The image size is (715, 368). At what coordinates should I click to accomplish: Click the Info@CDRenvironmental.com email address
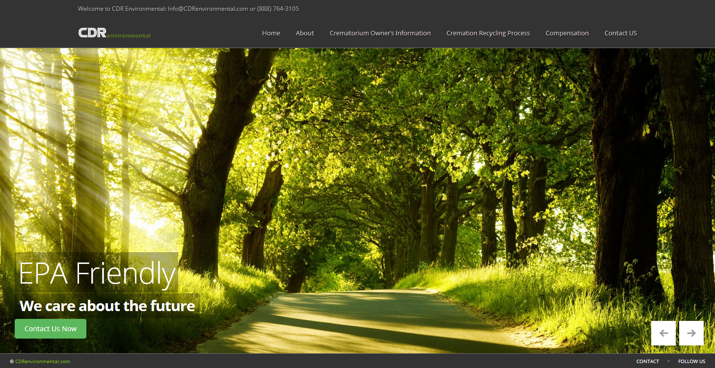pos(208,9)
